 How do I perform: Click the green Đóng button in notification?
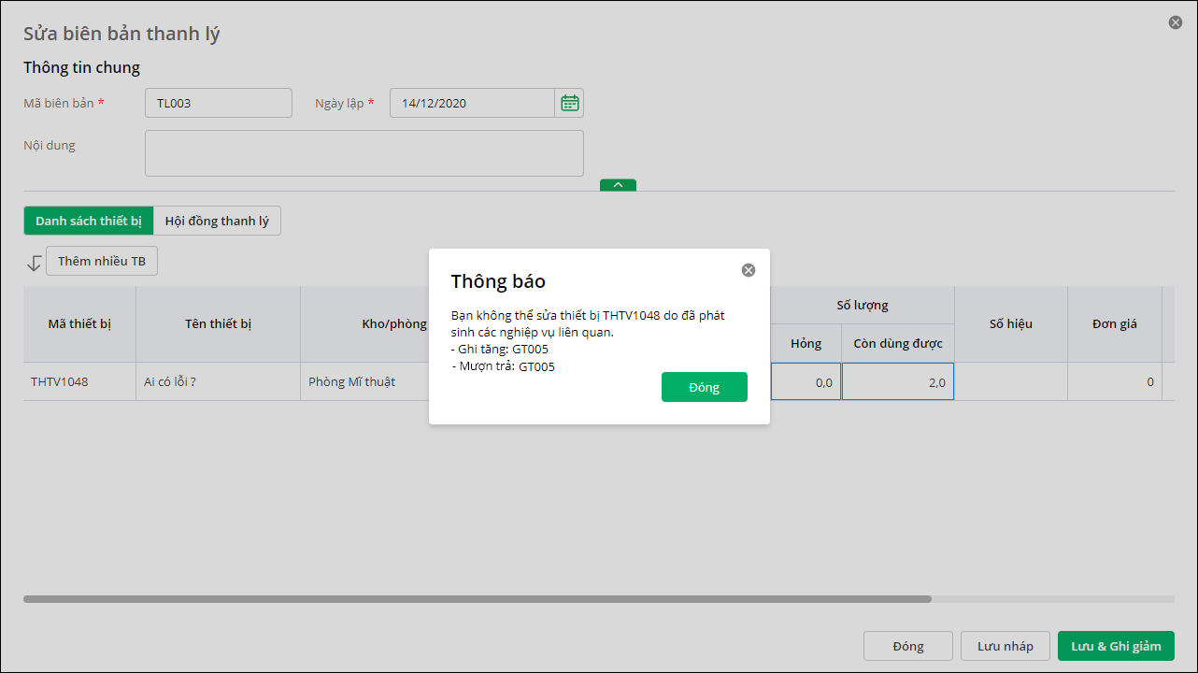coord(704,387)
